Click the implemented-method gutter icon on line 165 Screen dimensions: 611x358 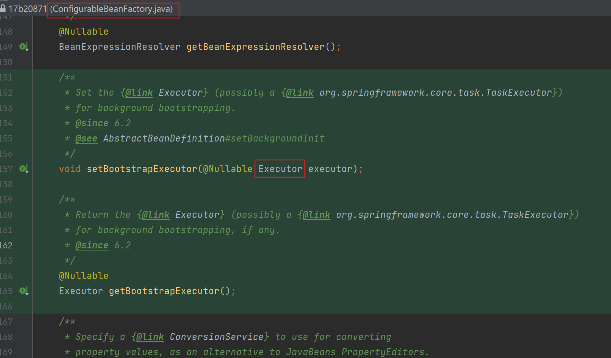point(24,291)
